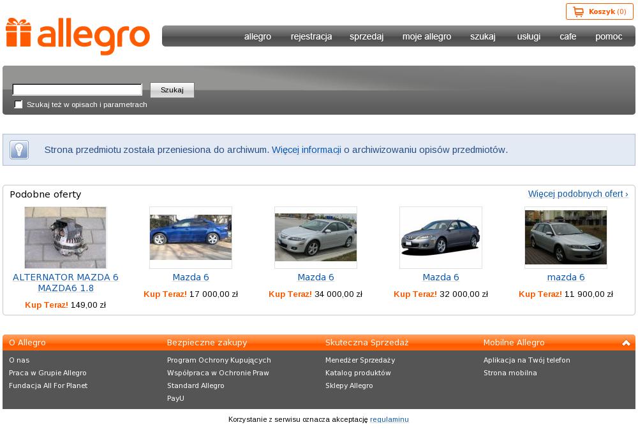
Task: Collapse the footer using the arrow icon
Action: [x=626, y=343]
